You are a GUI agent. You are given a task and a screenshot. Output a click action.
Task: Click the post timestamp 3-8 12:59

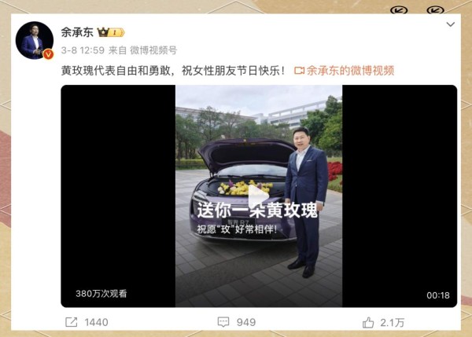[x=83, y=50]
